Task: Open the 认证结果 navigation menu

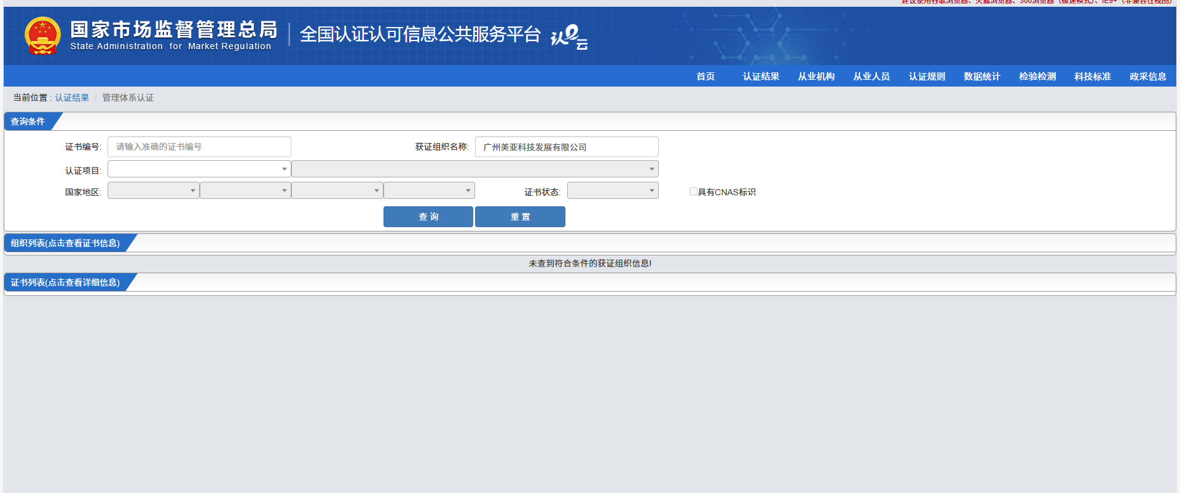Action: (761, 76)
